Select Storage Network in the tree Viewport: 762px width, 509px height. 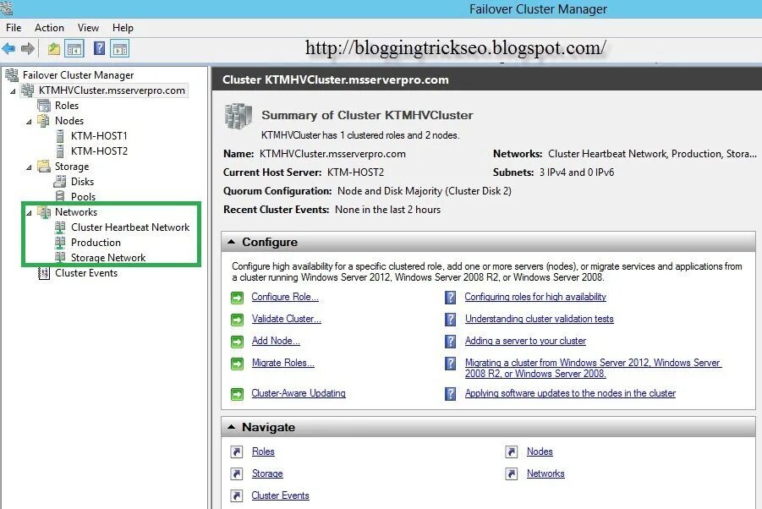[x=108, y=257]
